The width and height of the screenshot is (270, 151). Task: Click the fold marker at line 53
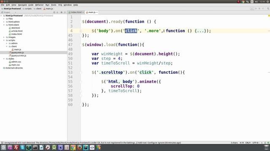81,72
